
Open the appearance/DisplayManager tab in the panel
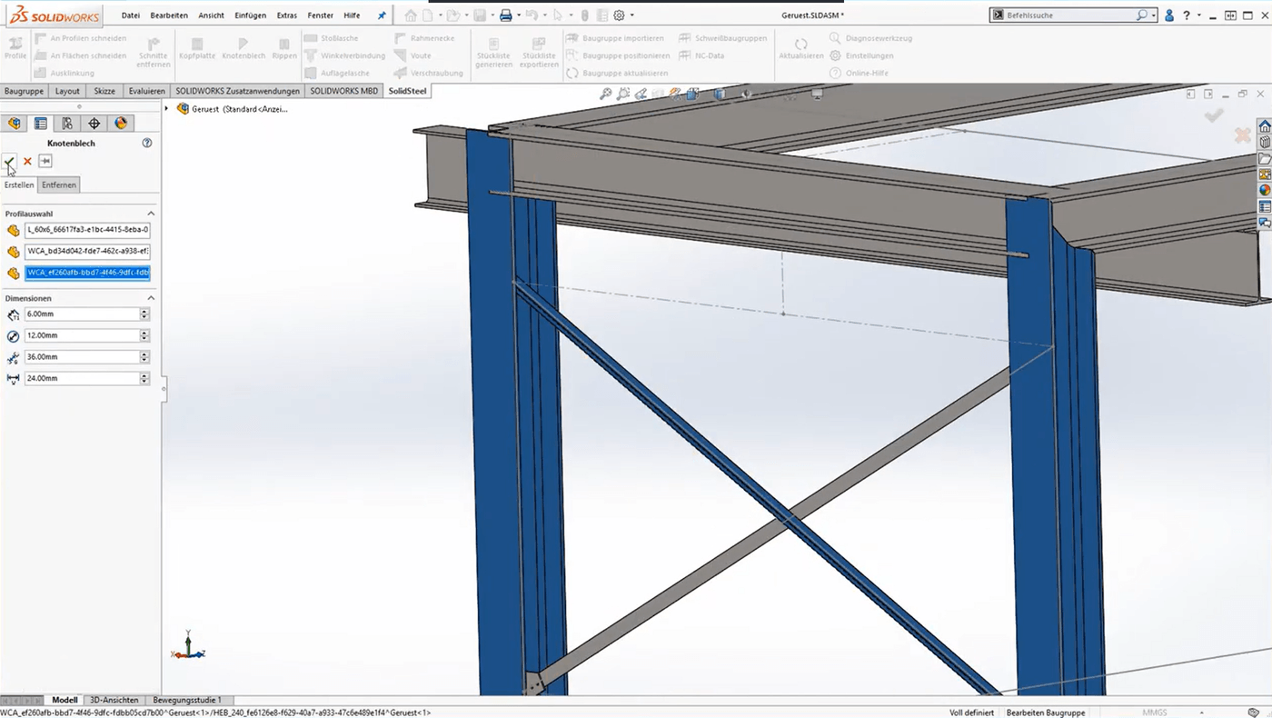coord(121,123)
